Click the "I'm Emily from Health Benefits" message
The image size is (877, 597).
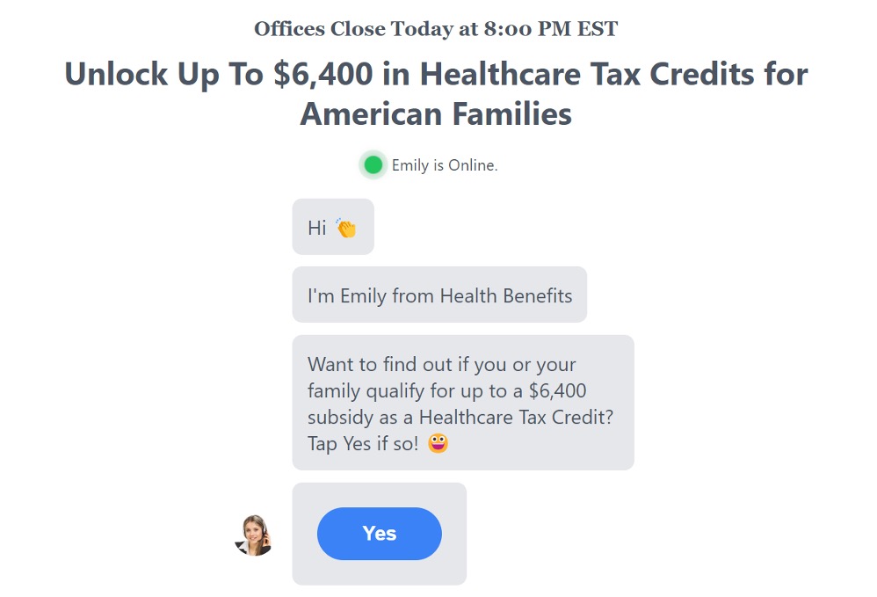coord(439,295)
